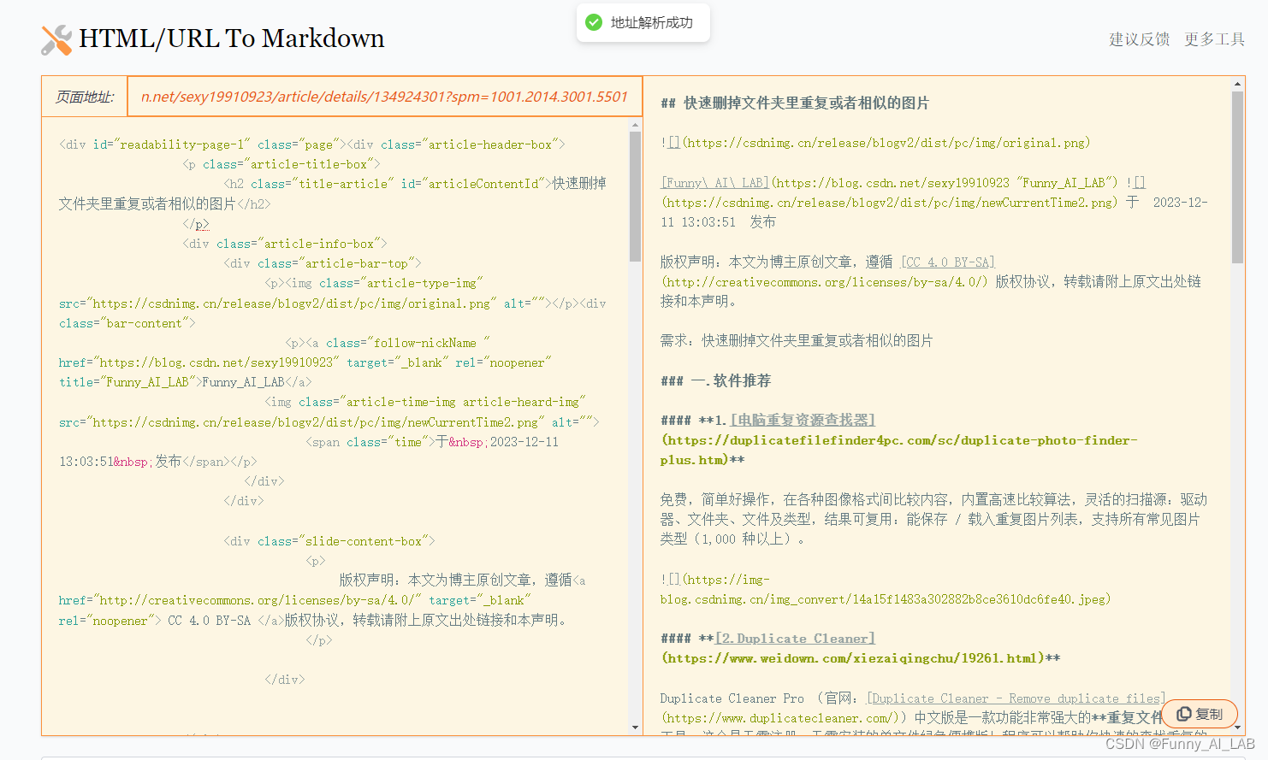Click the 复制 copy button
1268x760 pixels.
[x=1200, y=714]
